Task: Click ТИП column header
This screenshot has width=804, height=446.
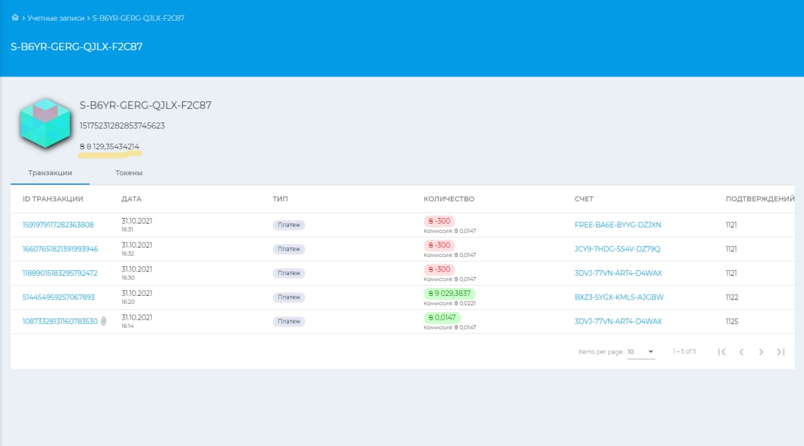Action: tap(280, 199)
